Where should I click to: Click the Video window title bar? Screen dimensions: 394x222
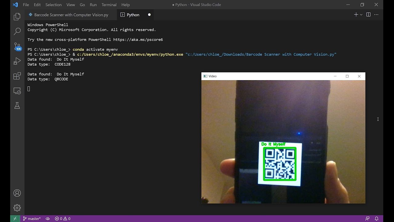click(x=283, y=76)
